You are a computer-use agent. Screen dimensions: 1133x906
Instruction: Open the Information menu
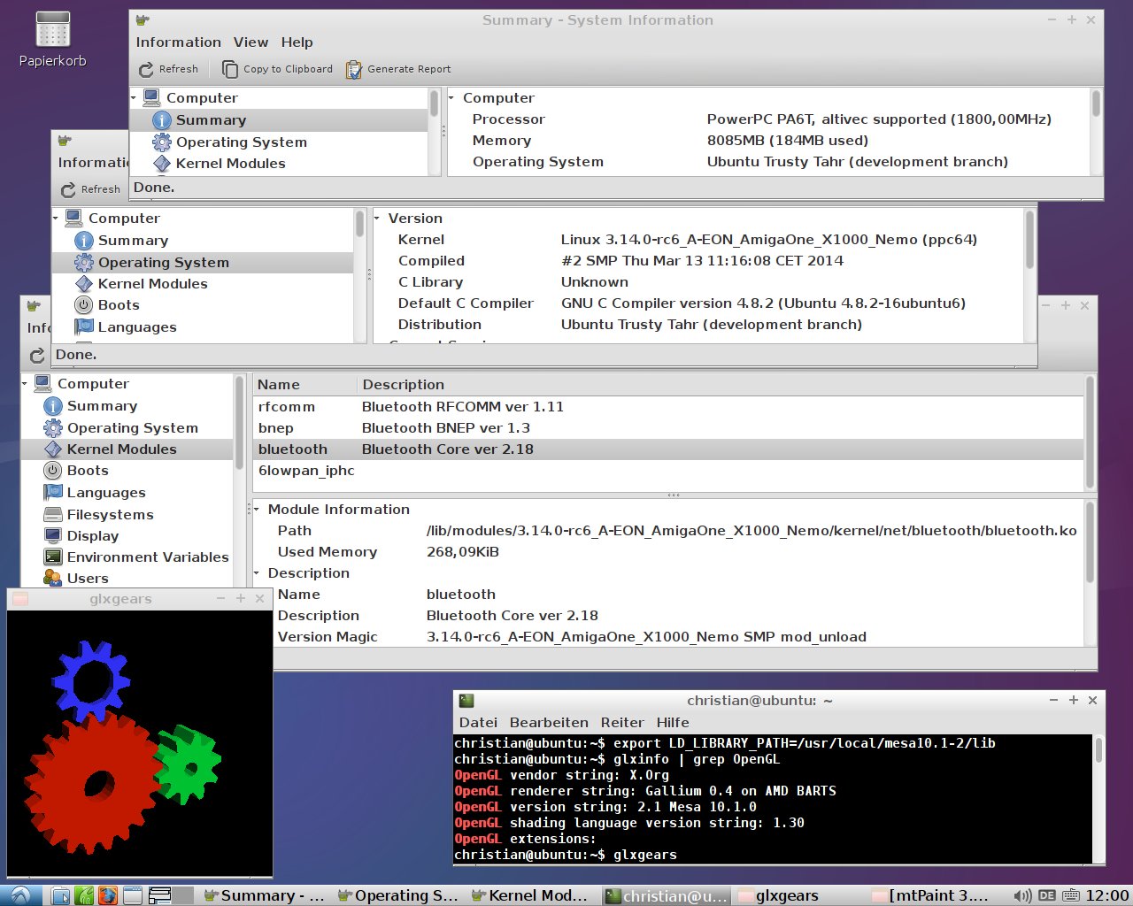click(x=178, y=42)
